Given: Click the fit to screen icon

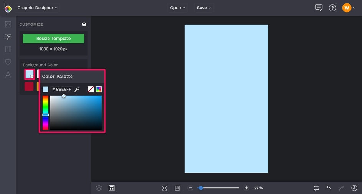Looking at the screenshot, I should point(165,188).
